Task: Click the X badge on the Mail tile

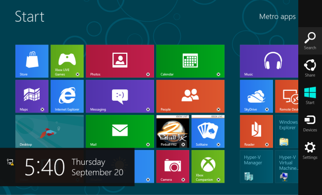Action: click(x=148, y=145)
